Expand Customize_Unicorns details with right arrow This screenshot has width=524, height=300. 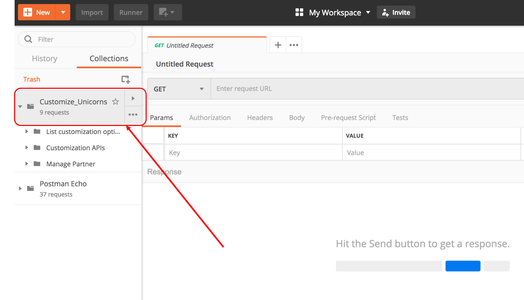click(133, 98)
